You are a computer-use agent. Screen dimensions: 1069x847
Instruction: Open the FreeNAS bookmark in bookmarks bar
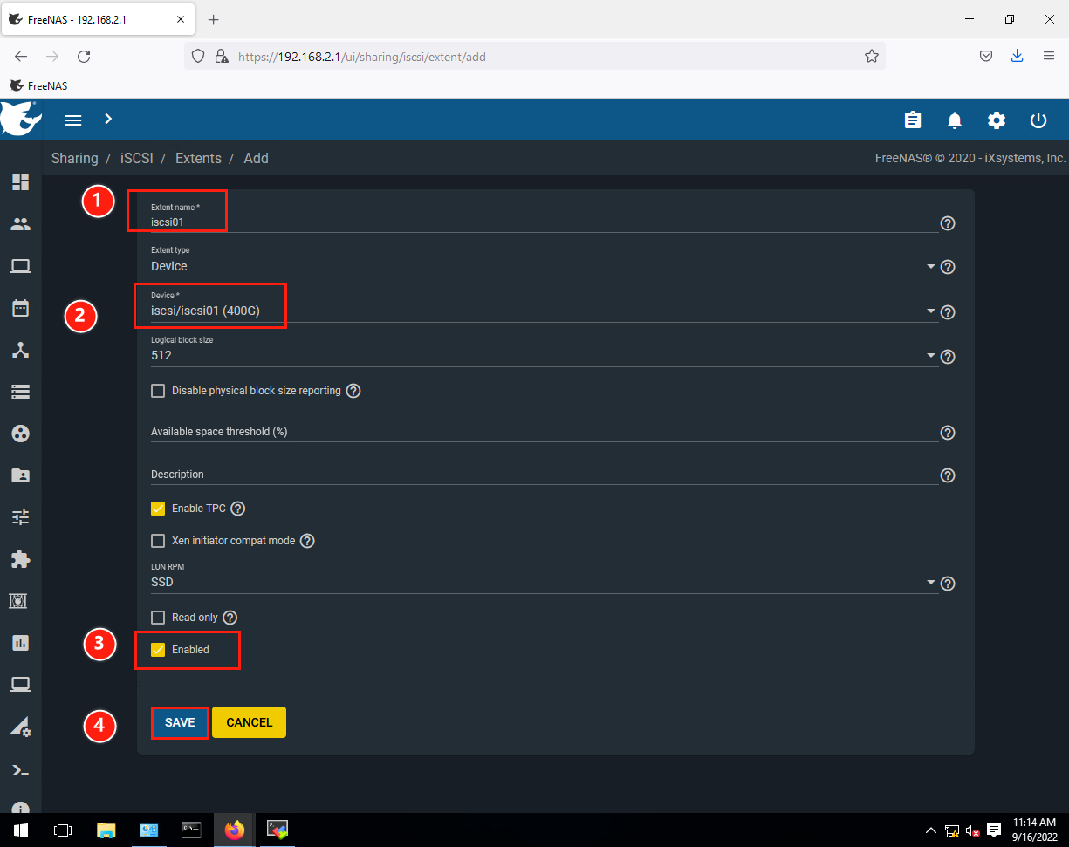[x=38, y=85]
